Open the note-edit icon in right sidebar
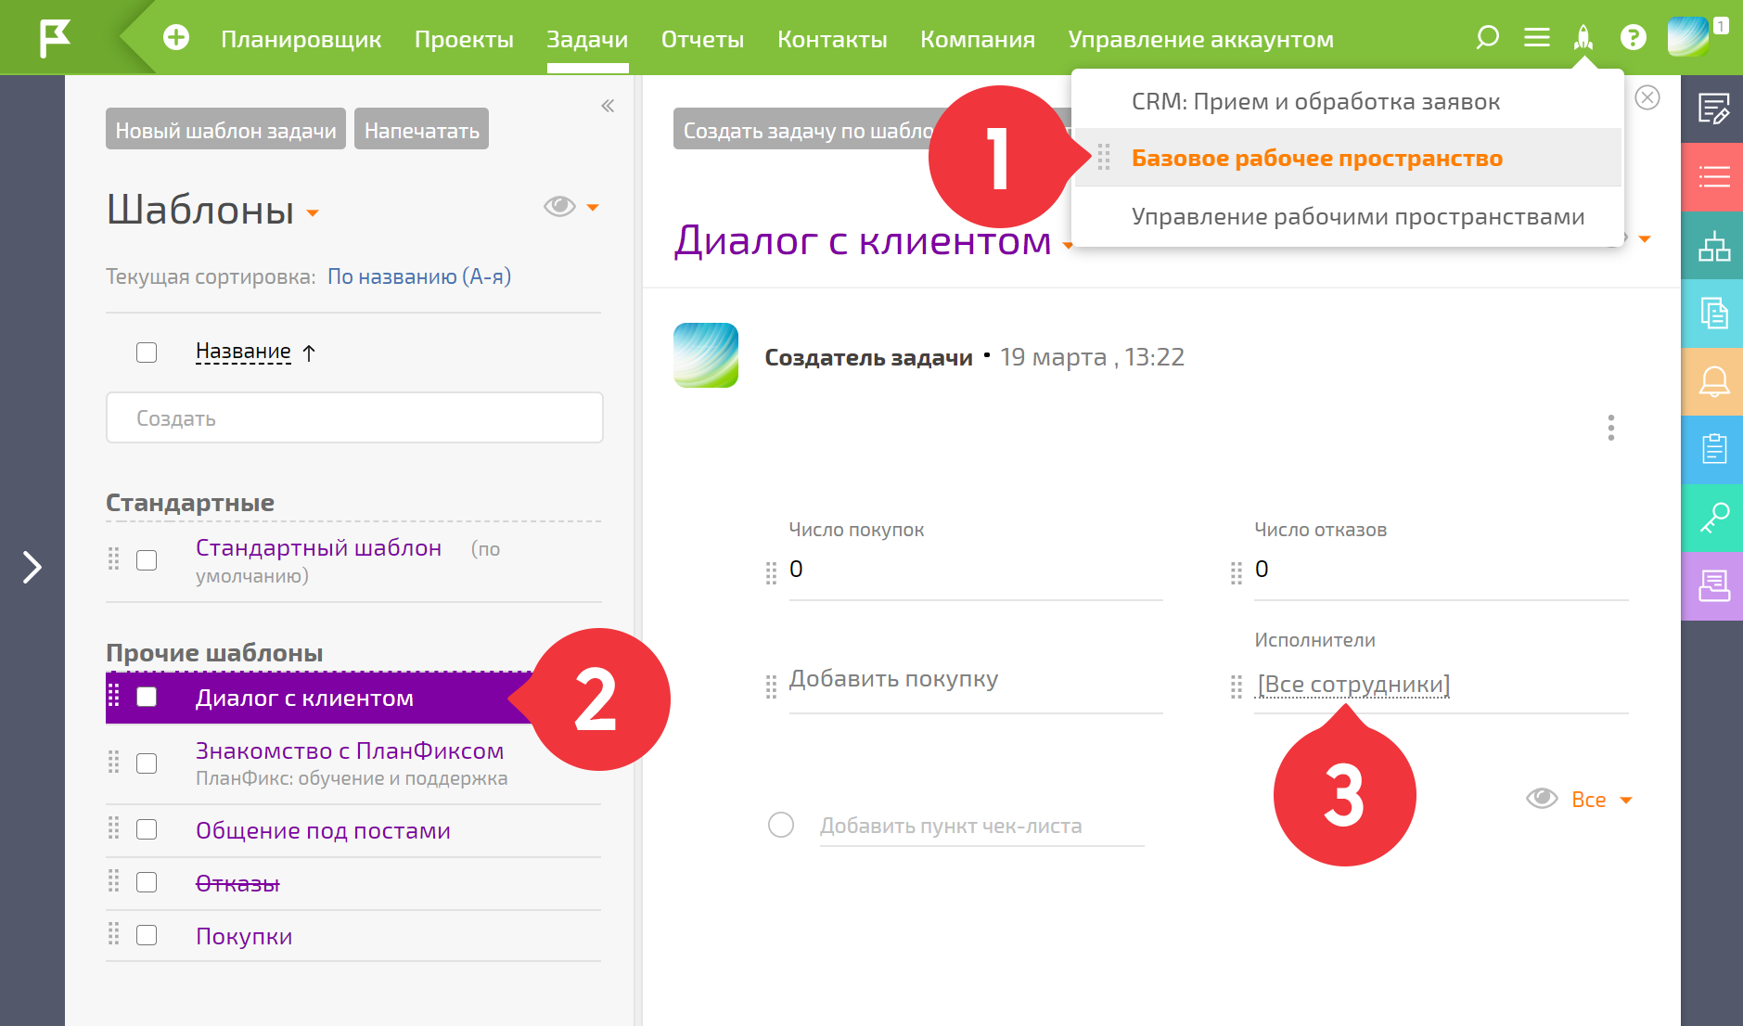Viewport: 1743px width, 1026px height. tap(1713, 109)
